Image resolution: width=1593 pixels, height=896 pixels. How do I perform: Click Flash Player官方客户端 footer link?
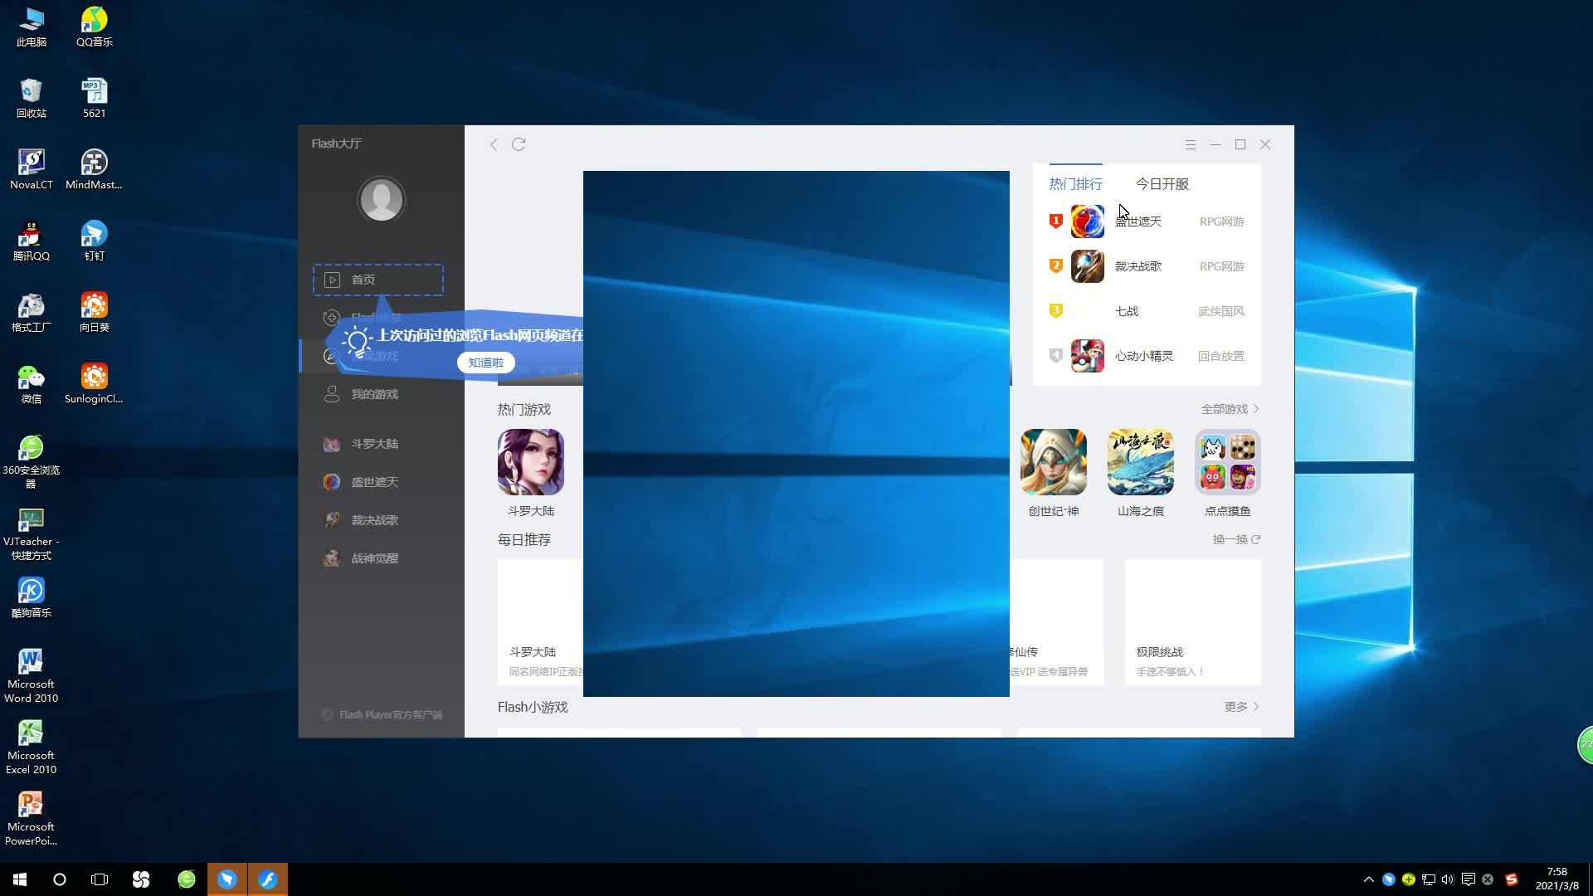383,714
